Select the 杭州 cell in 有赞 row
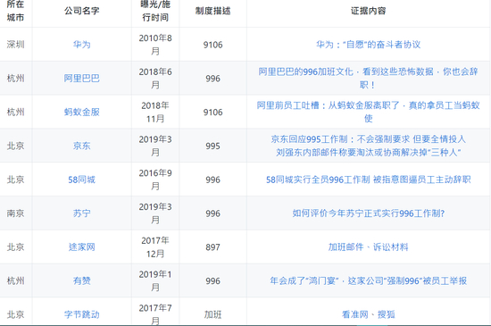The width and height of the screenshot is (491, 326). [x=16, y=281]
